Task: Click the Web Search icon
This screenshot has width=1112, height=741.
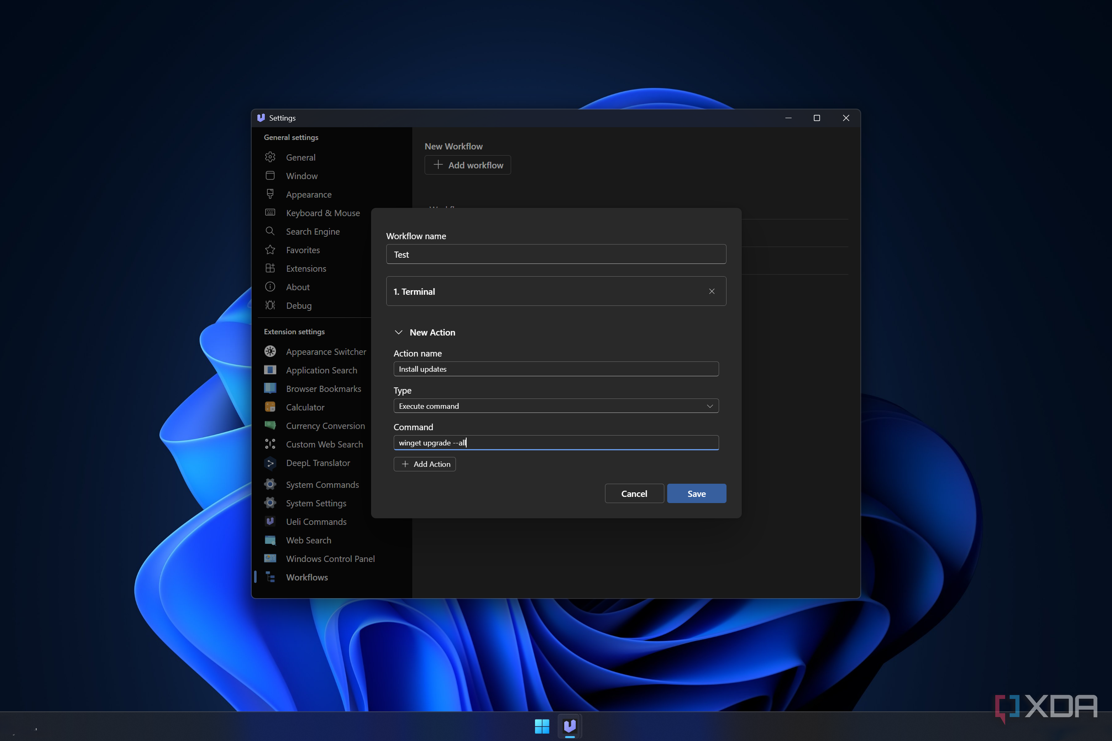Action: pyautogui.click(x=270, y=540)
